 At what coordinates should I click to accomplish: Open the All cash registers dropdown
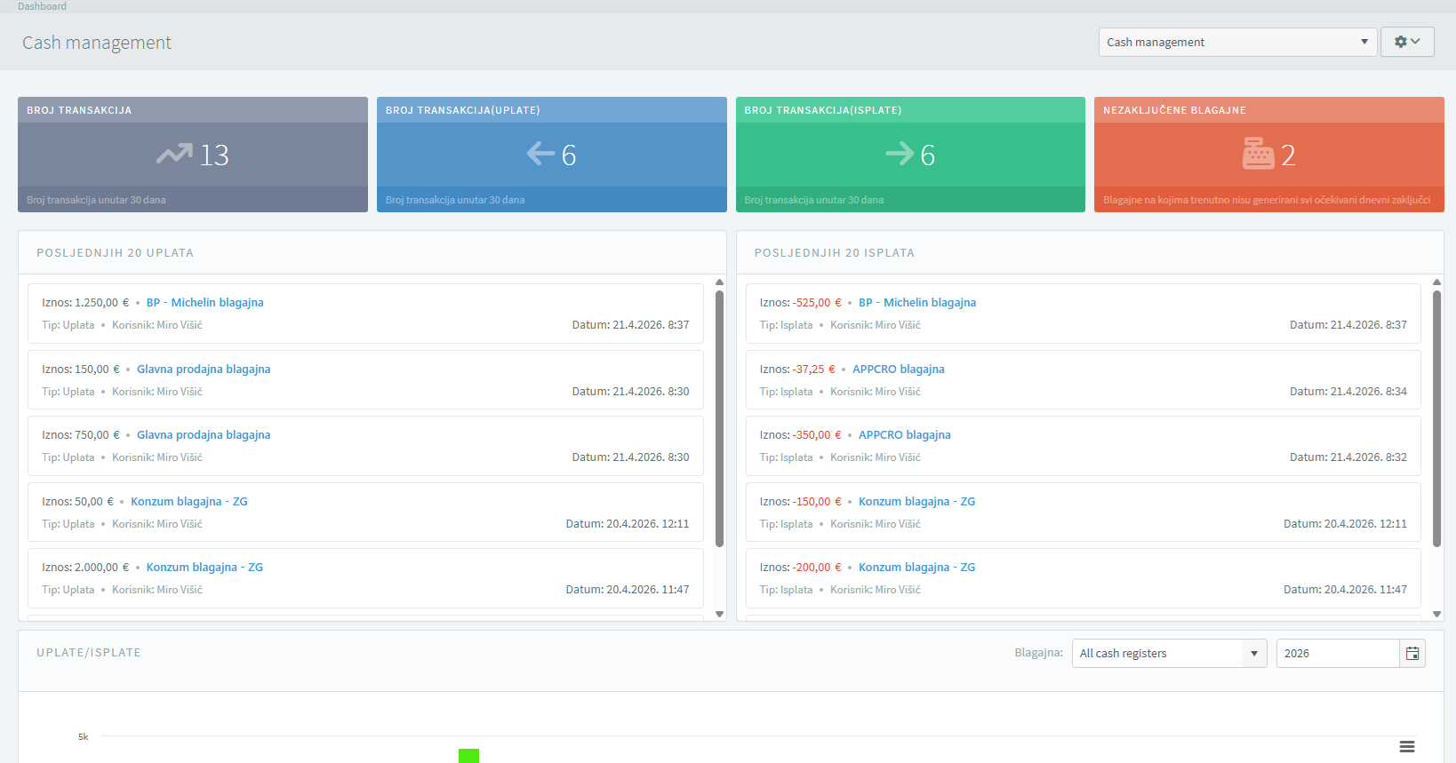(1168, 654)
